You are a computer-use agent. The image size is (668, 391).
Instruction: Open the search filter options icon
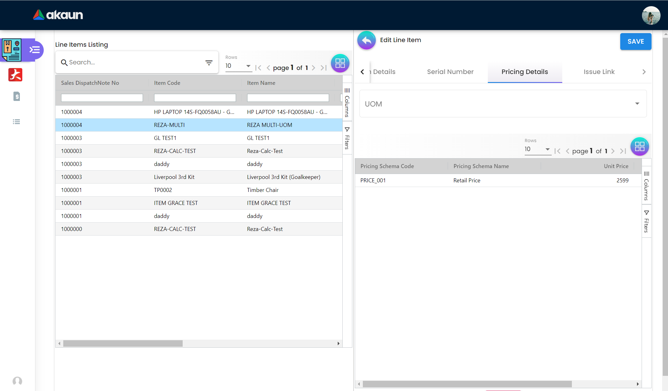209,63
